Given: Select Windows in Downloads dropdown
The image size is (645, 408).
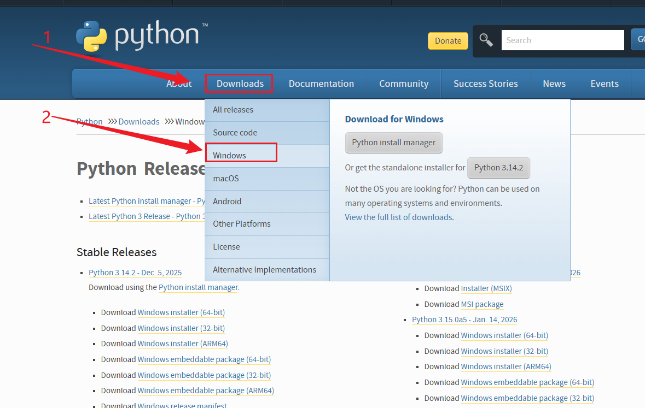Looking at the screenshot, I should [267, 156].
